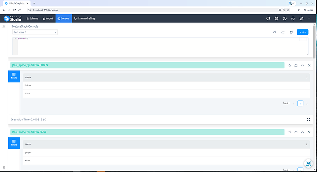This screenshot has height=172, width=317.
Task: Open the help question mark icon
Action: [285, 18]
